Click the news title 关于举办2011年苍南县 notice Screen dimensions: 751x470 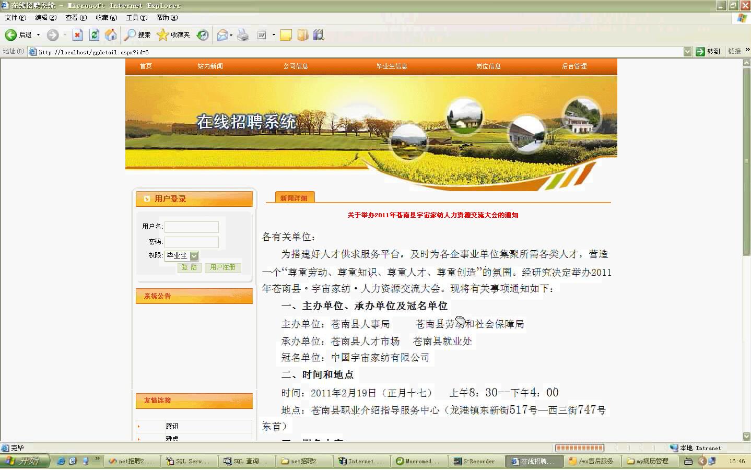433,215
